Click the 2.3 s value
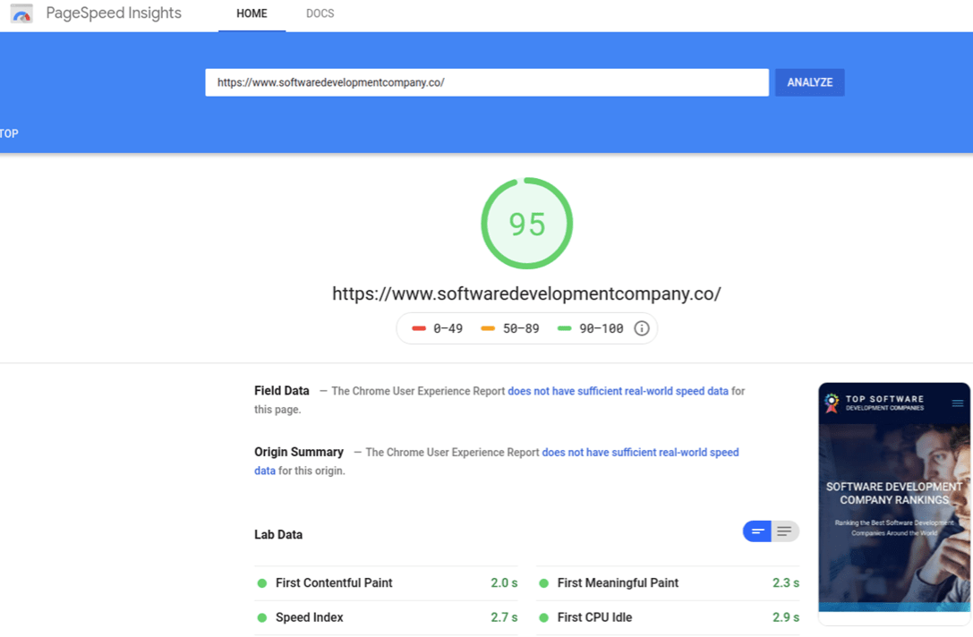 (786, 583)
